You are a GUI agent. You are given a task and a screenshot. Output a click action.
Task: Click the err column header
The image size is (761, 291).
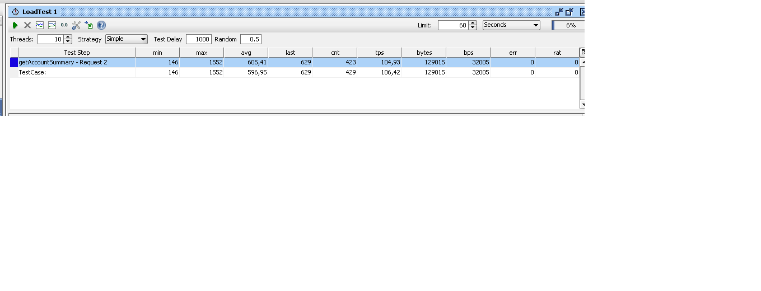coord(513,53)
